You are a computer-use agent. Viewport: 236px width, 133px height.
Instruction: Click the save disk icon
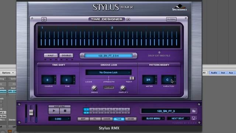click(194, 118)
